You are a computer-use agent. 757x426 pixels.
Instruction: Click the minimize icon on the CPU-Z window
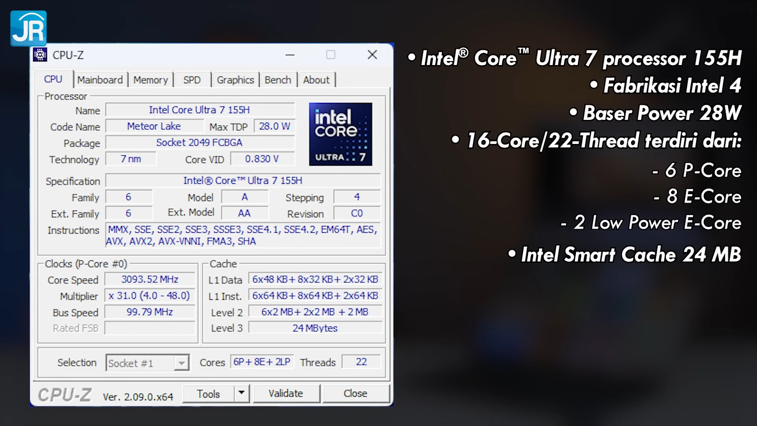coord(290,55)
